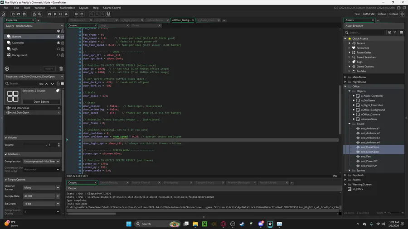Adjust the Volume slider

[36, 145]
